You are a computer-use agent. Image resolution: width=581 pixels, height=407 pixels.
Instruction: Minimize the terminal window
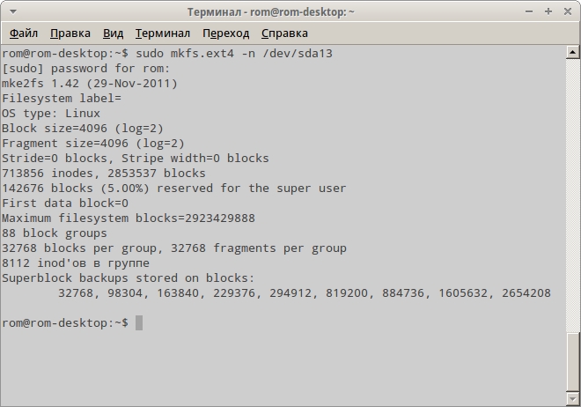click(529, 11)
